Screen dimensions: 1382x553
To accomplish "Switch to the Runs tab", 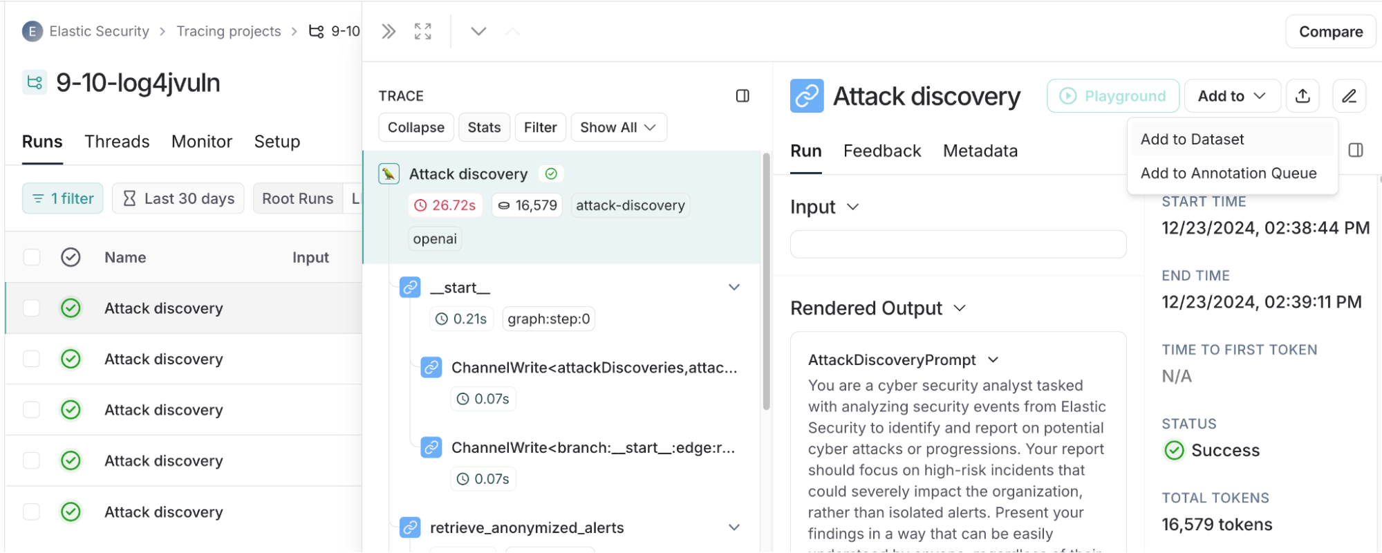I will point(42,142).
